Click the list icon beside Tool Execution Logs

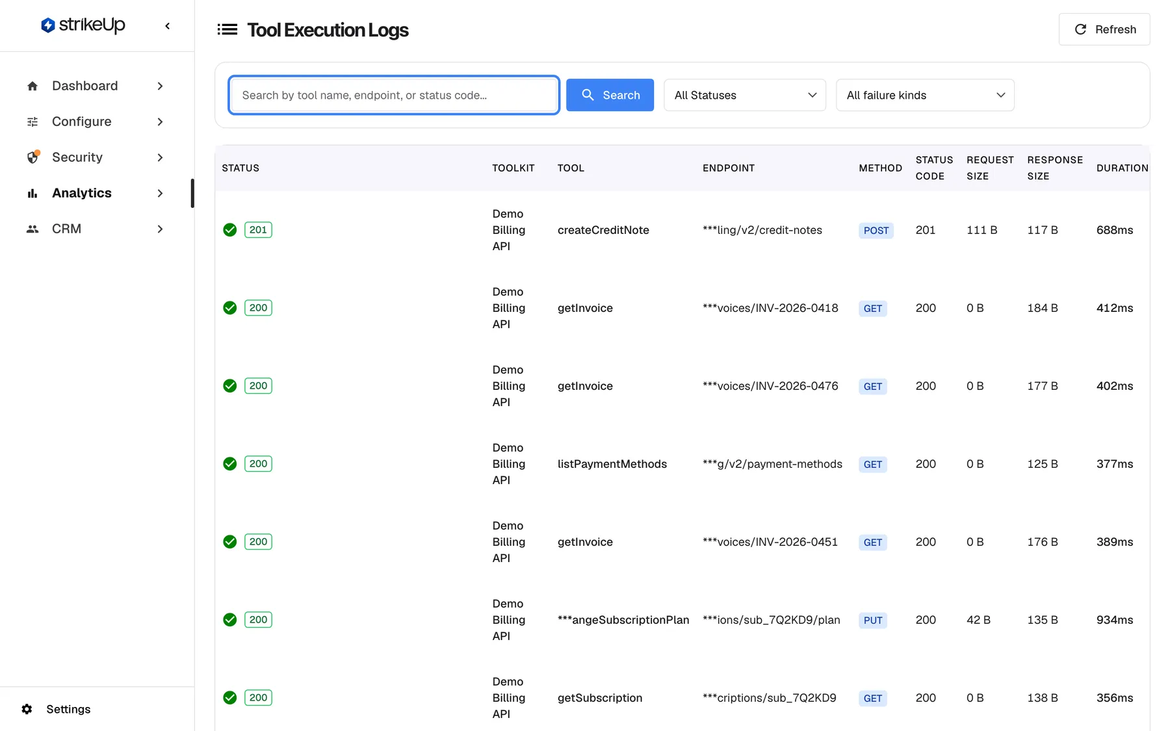(x=227, y=29)
